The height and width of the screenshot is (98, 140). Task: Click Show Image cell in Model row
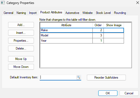point(114,35)
